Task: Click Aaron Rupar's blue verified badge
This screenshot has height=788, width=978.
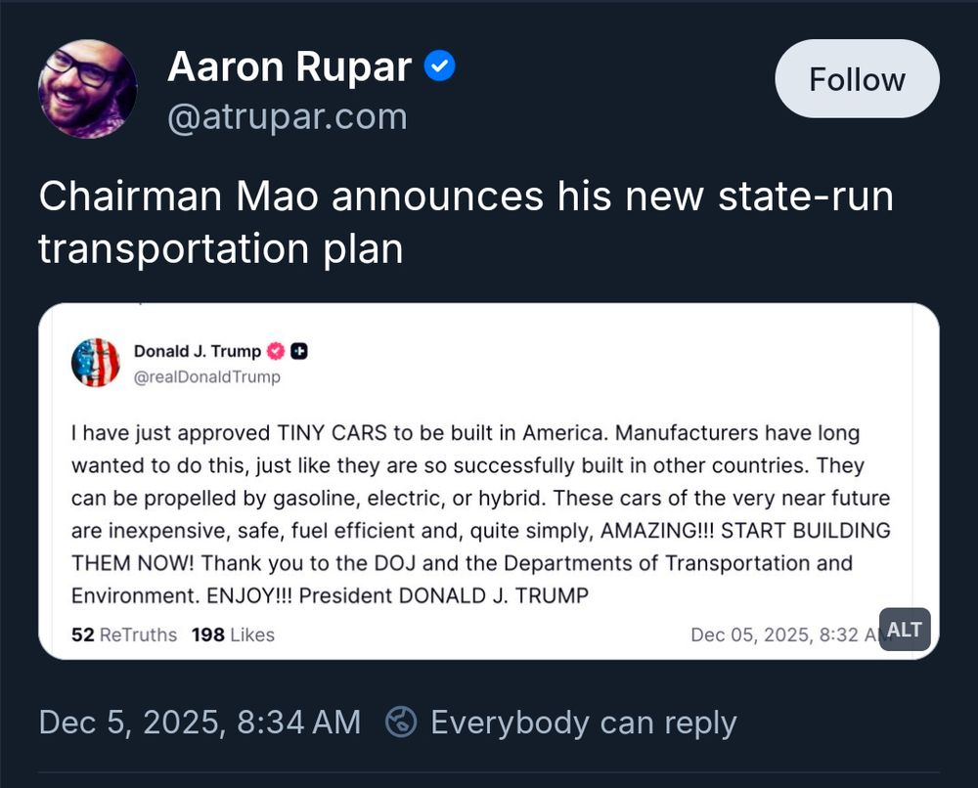Action: pos(440,66)
